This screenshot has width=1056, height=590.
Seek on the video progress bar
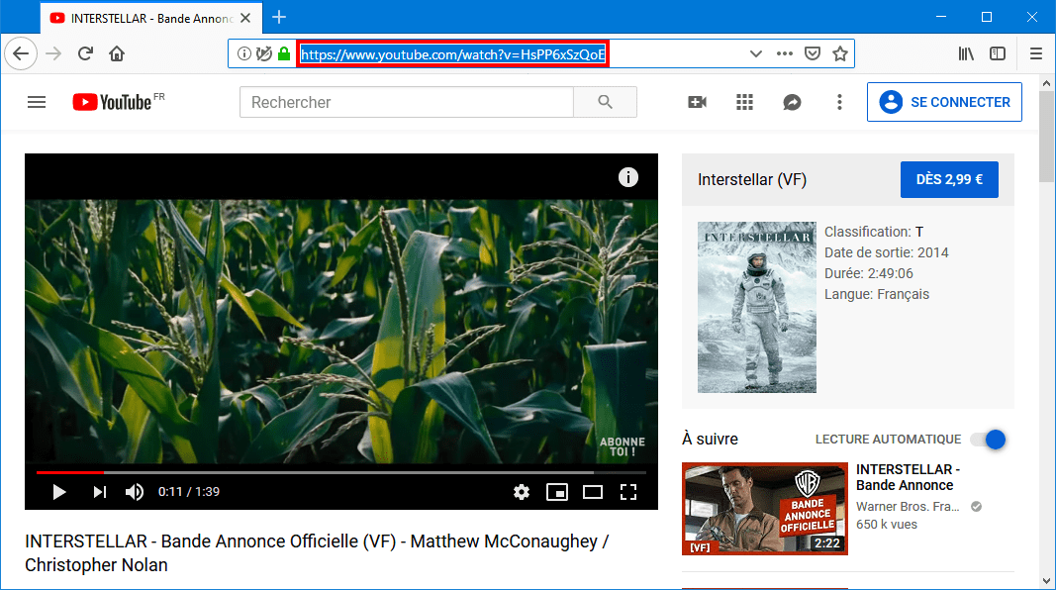[340, 473]
